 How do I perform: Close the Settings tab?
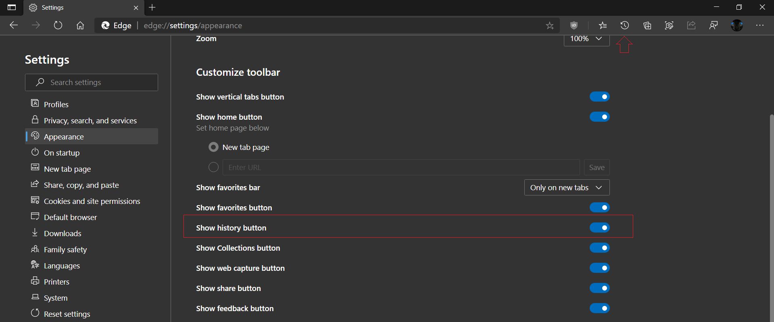coord(136,8)
